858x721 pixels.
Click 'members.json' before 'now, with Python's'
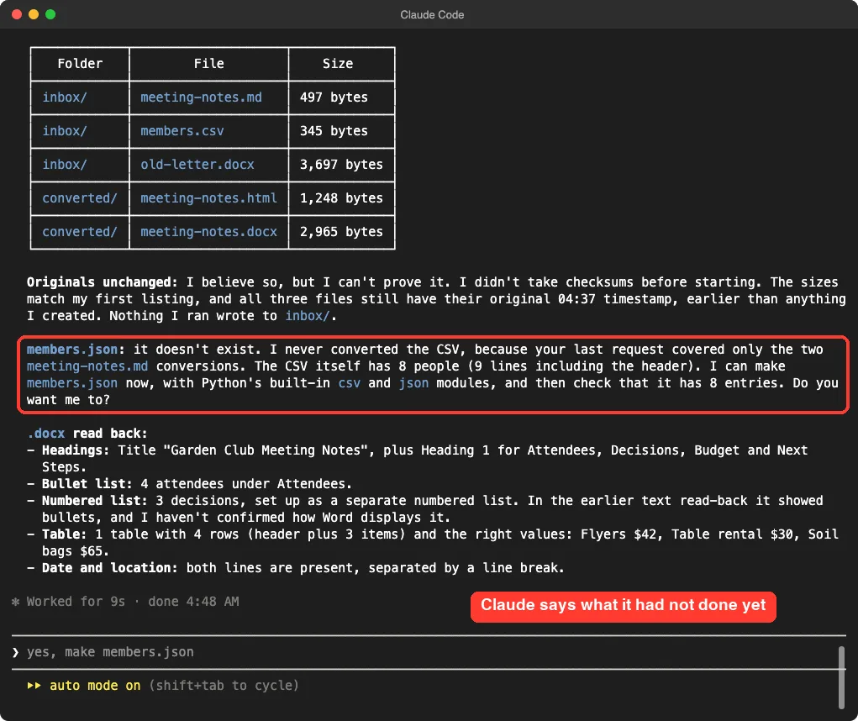pyautogui.click(x=71, y=383)
